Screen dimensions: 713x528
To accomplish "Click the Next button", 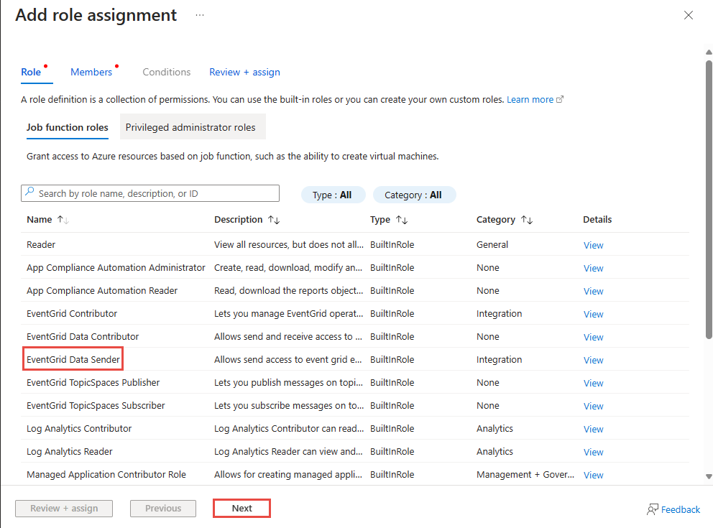I will click(x=241, y=508).
